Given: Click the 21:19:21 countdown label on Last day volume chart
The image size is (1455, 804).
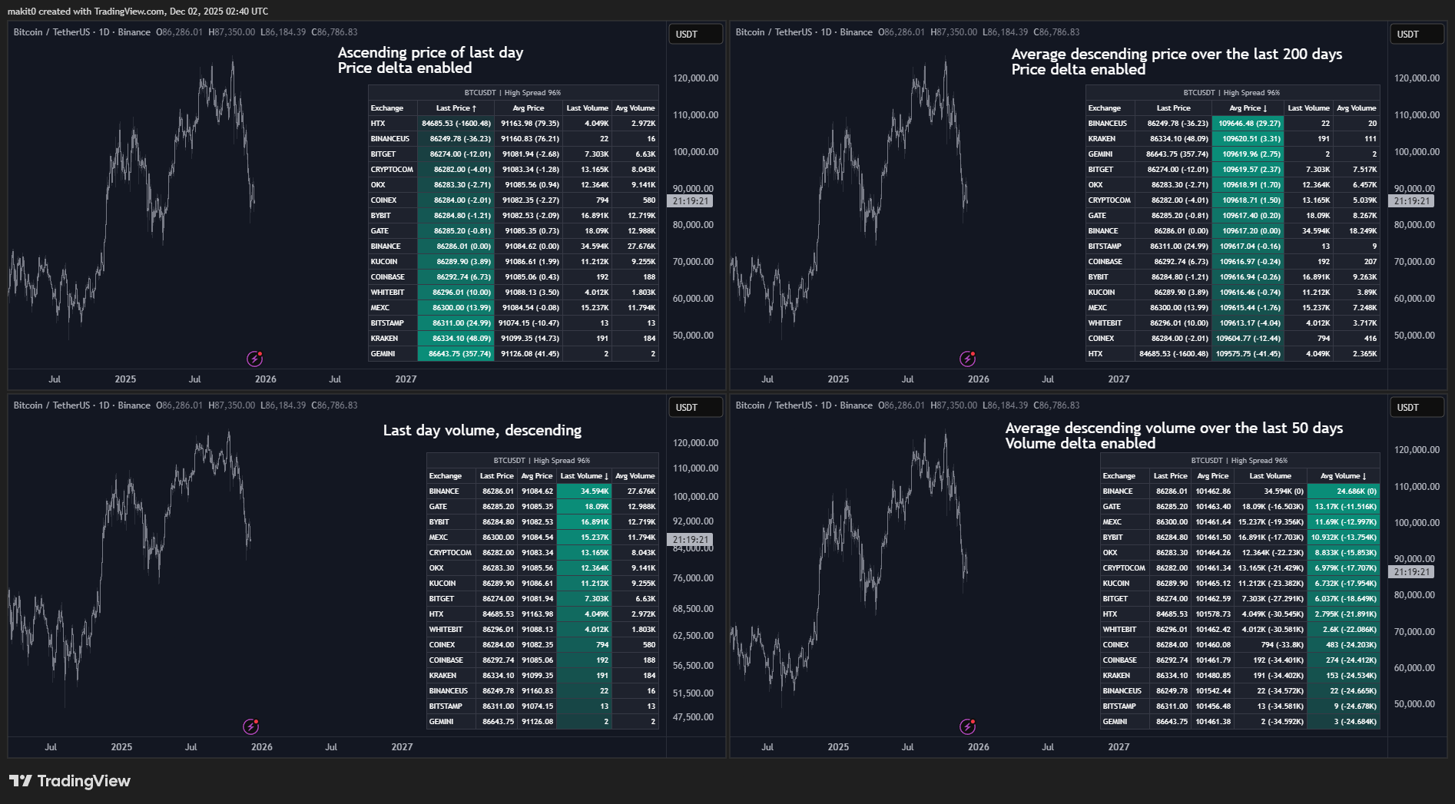Looking at the screenshot, I should point(690,540).
